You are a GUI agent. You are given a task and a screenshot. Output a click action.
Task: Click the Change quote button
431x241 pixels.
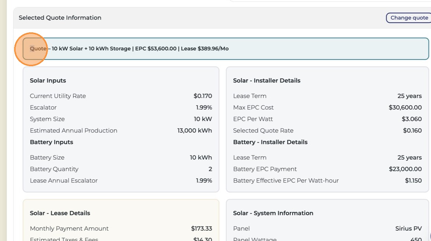409,18
